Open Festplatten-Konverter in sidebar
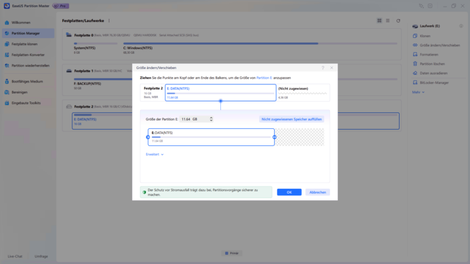Screen dimensions: 470x264 28,55
